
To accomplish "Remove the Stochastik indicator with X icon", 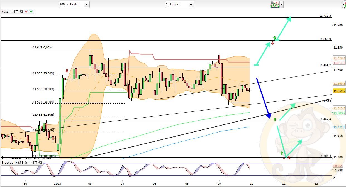I will coord(40,163).
